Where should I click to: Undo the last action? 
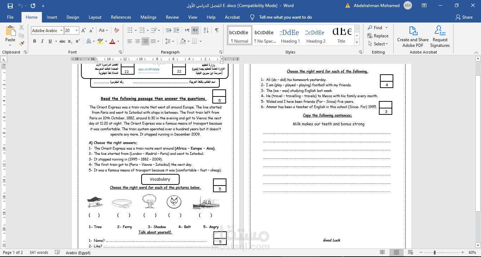(20, 6)
